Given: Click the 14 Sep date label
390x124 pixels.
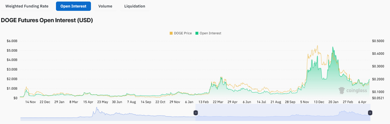Looking at the screenshot, I should click(x=146, y=102).
